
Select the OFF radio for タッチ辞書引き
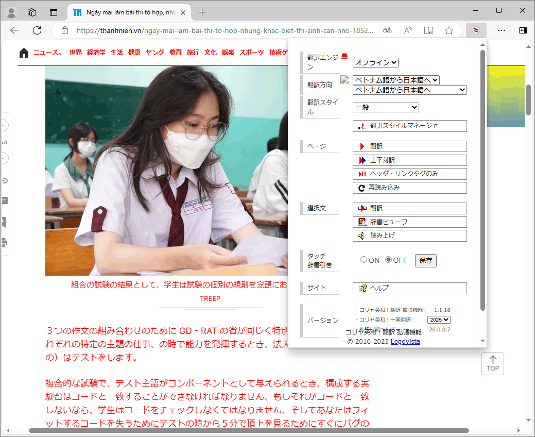389,260
